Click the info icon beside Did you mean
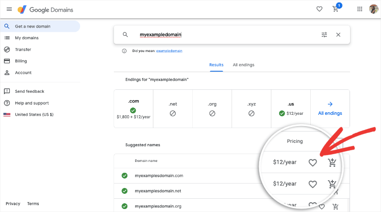Image resolution: width=381 pixels, height=212 pixels. click(124, 51)
